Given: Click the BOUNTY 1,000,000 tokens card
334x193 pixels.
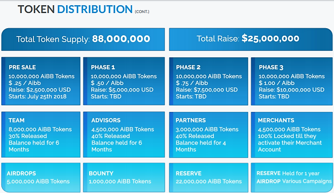Looking at the screenshot, I should [124, 177].
